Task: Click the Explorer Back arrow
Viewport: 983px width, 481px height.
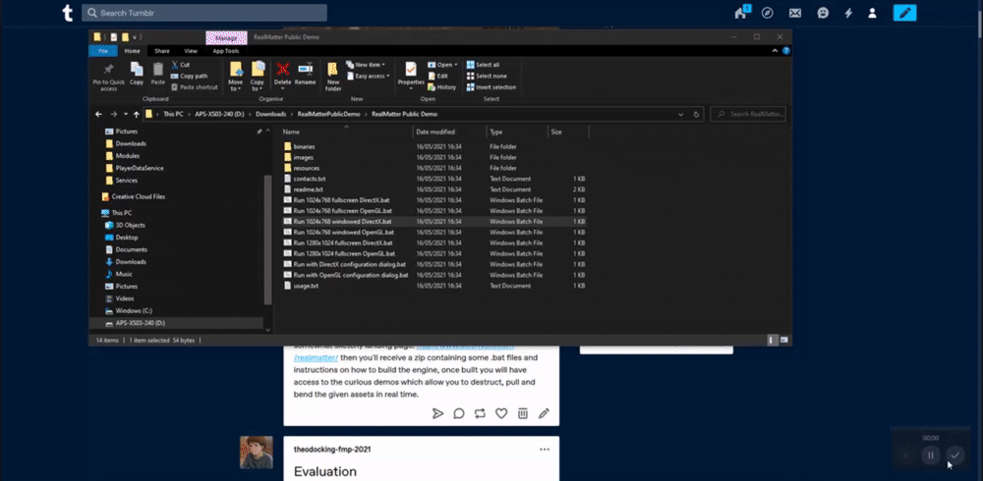Action: (x=98, y=115)
